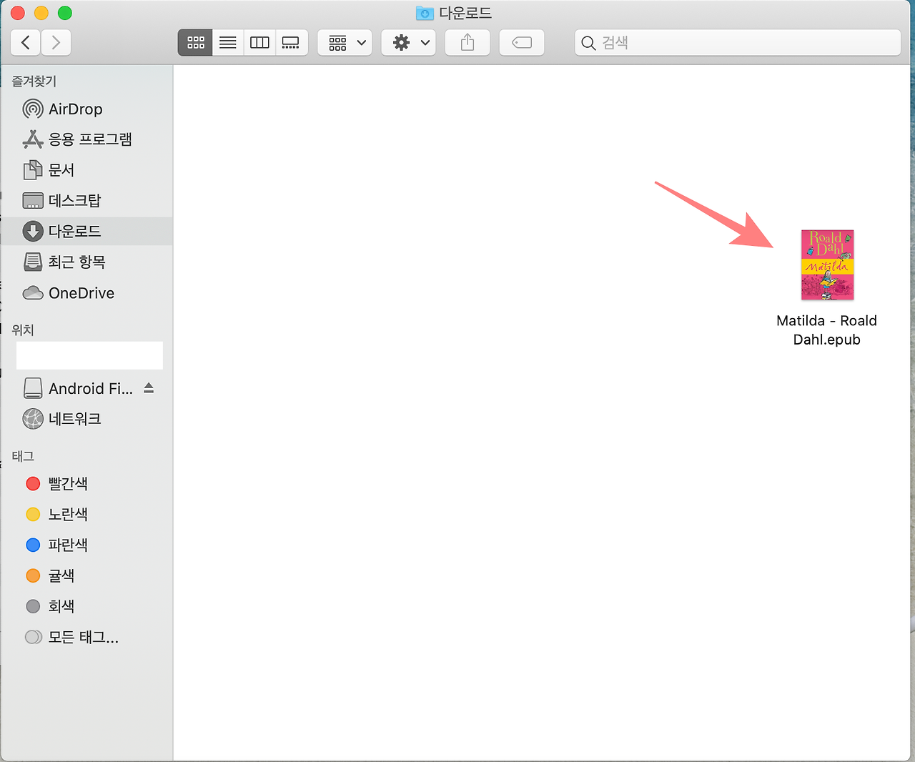
Task: Click the orange tag color dot
Action: click(x=33, y=576)
